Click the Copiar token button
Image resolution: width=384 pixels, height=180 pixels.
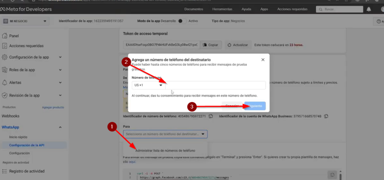[x=211, y=45]
